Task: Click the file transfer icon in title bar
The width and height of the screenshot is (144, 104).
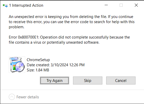Action: tap(5, 6)
